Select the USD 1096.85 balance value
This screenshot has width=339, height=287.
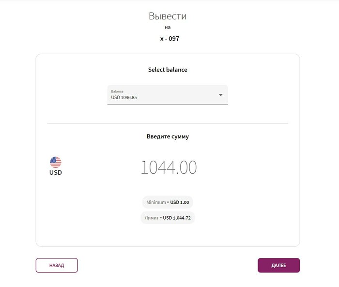coord(124,97)
